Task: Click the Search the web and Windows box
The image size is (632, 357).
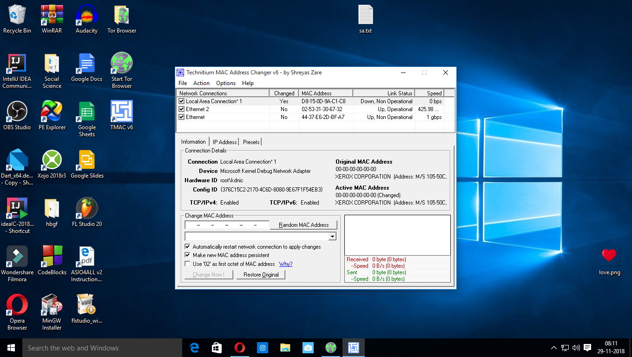Action: (x=103, y=348)
